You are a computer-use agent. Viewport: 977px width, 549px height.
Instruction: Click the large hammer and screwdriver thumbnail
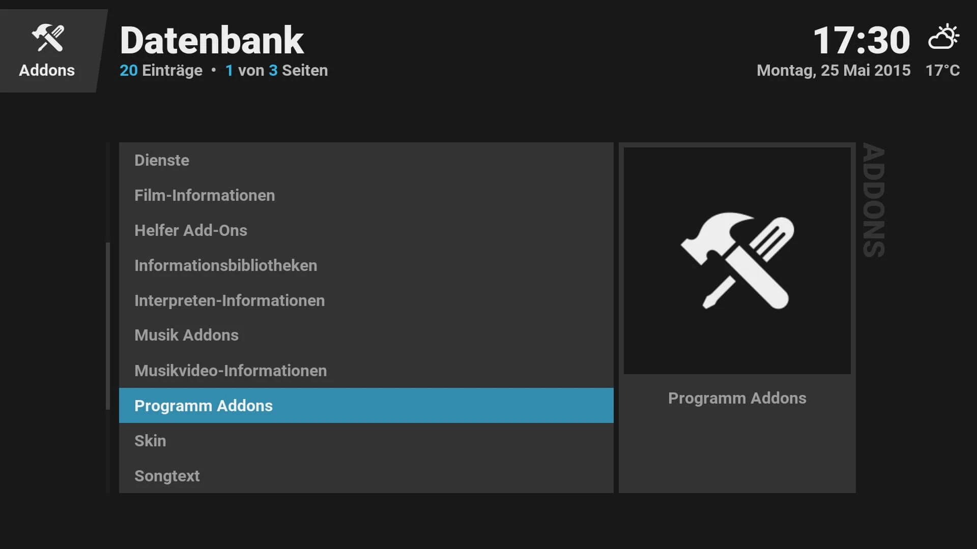[737, 261]
